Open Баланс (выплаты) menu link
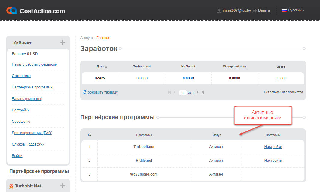The height and width of the screenshot is (192, 320). coord(27,99)
